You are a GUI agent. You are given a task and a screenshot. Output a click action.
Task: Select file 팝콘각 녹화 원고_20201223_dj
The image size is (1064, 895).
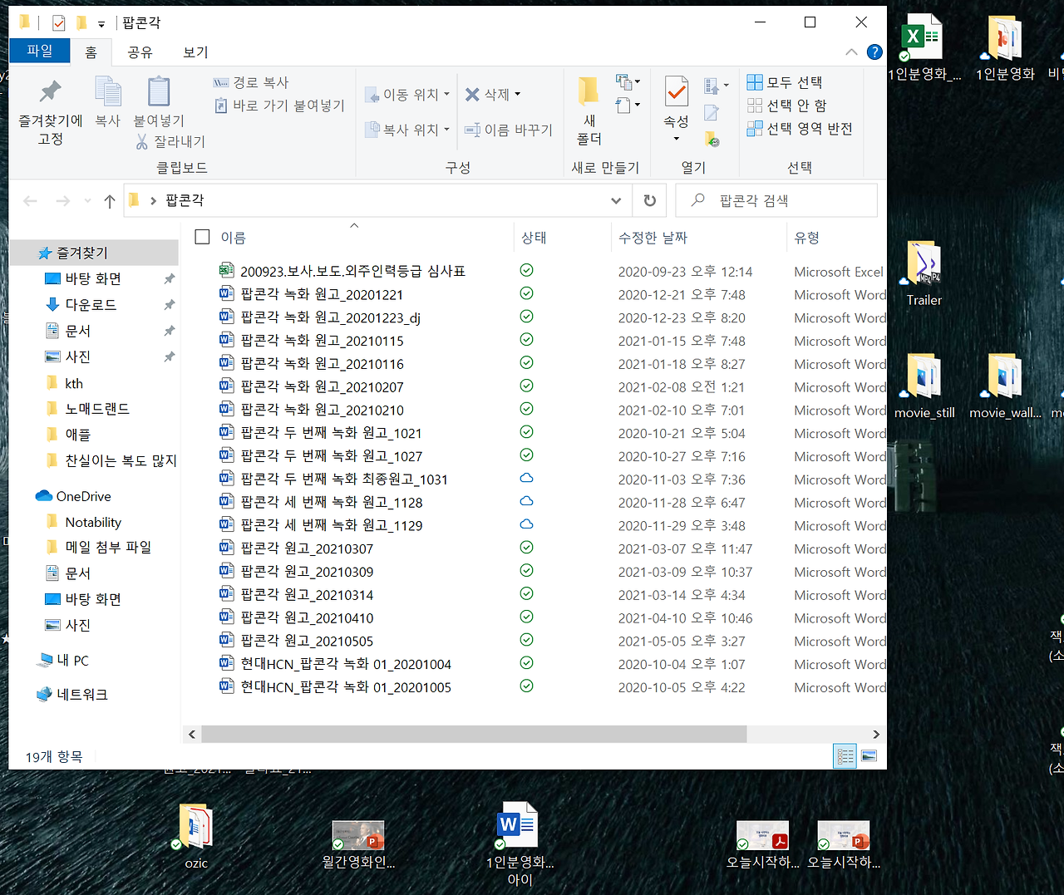(330, 317)
